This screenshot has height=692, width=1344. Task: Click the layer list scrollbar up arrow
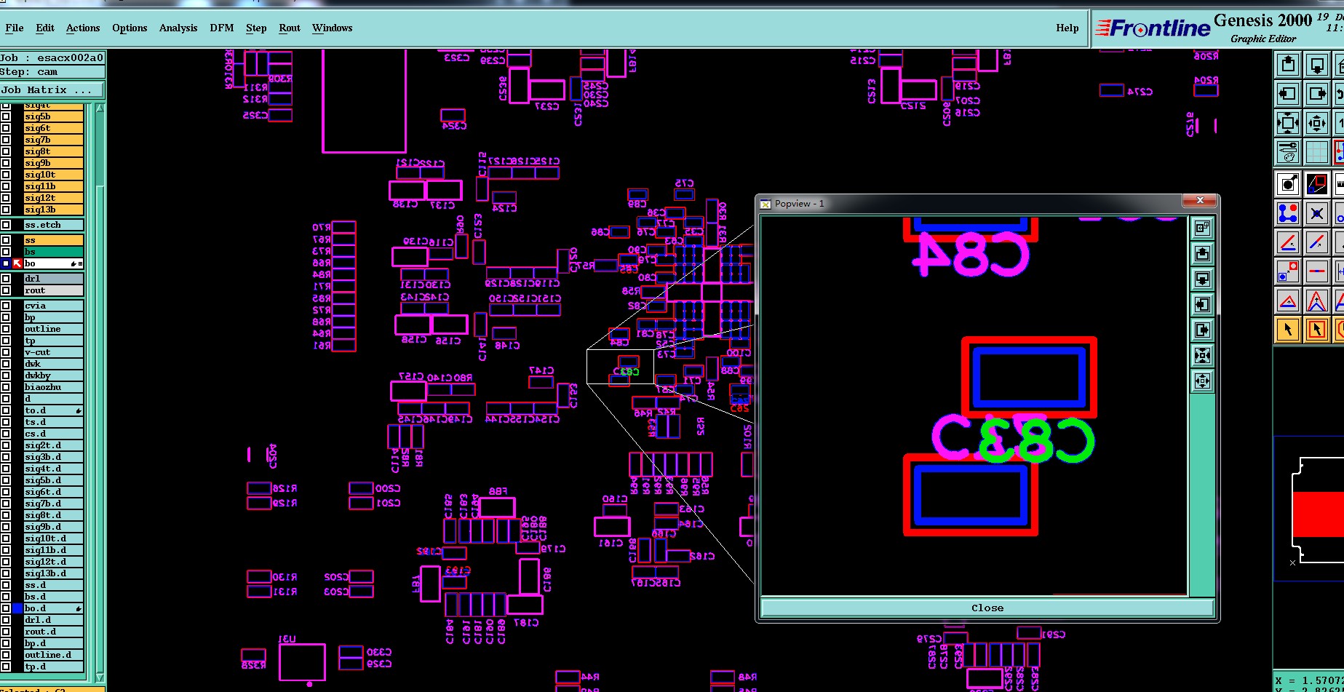(x=100, y=108)
